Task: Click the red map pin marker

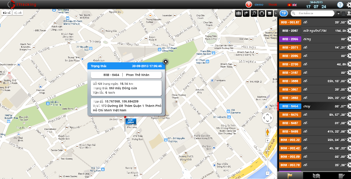Action: [x=125, y=117]
